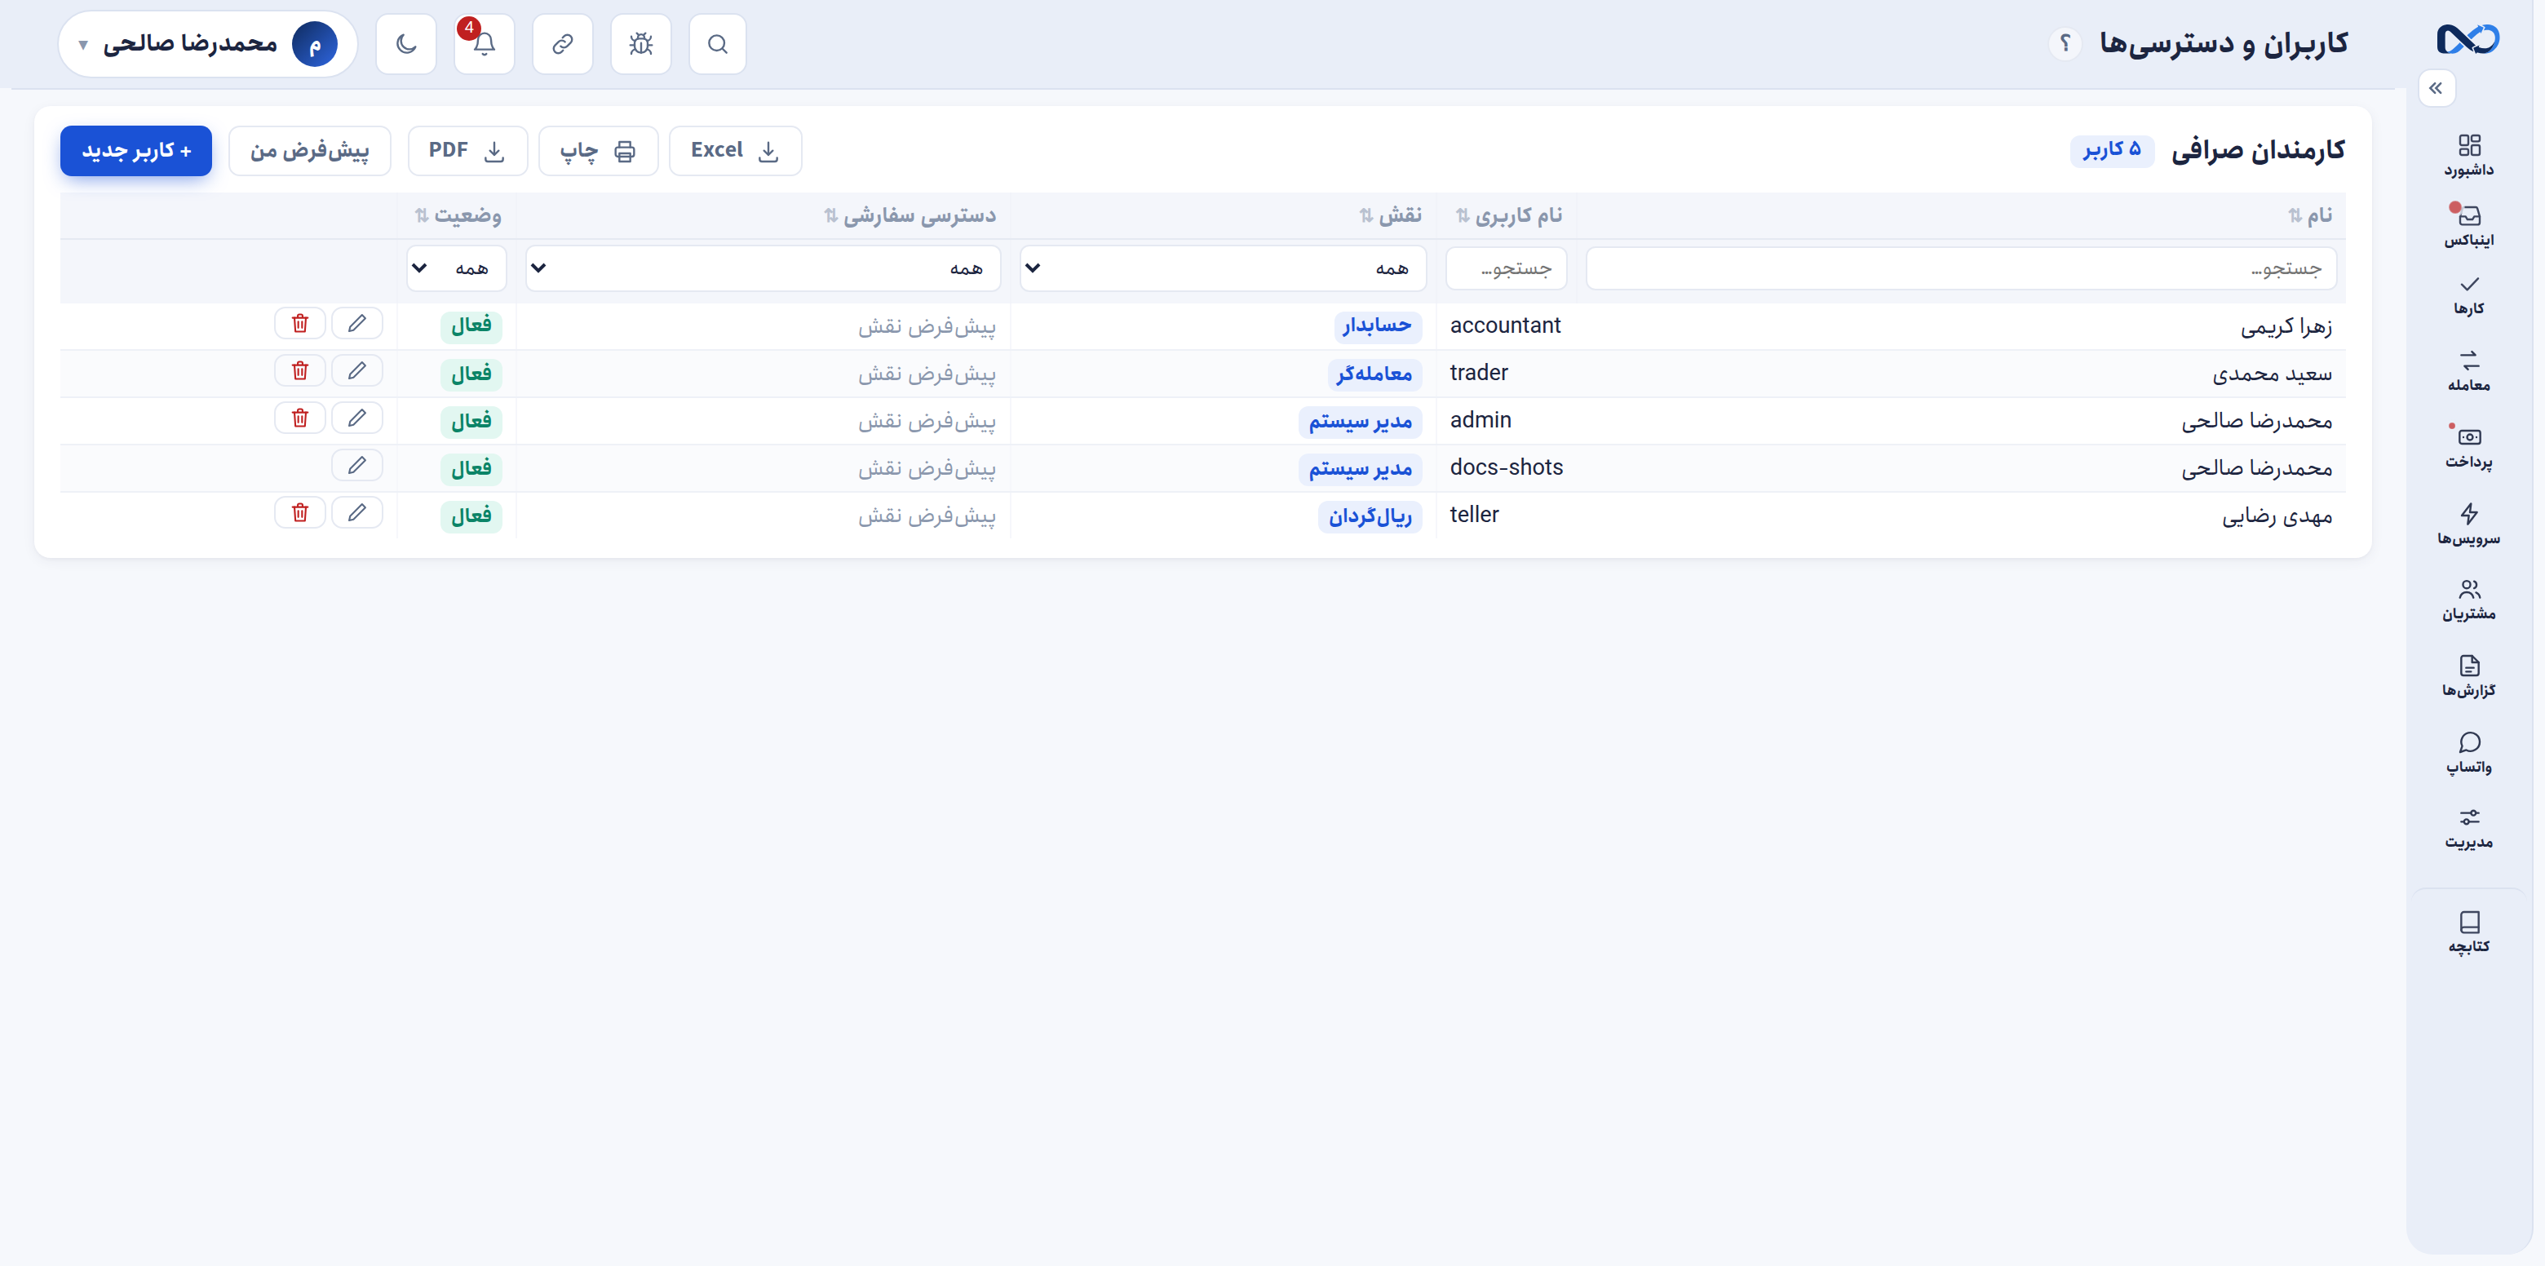Open the دسترسی سفارشی filter dropdown
Image resolution: width=2545 pixels, height=1266 pixels.
(763, 268)
